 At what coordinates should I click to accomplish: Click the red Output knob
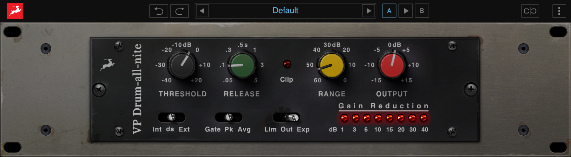(x=392, y=65)
